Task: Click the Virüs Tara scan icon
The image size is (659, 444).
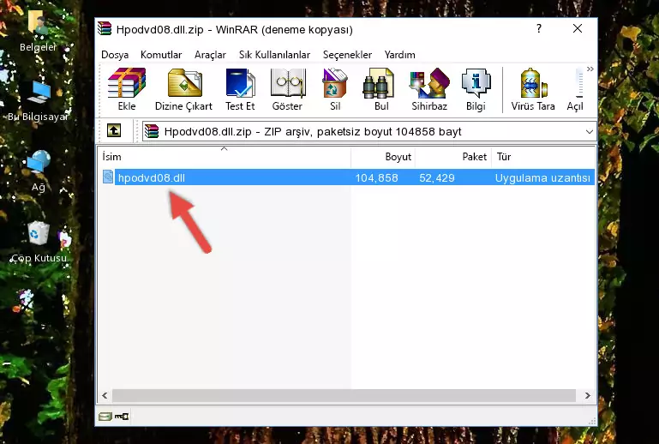Action: (533, 89)
